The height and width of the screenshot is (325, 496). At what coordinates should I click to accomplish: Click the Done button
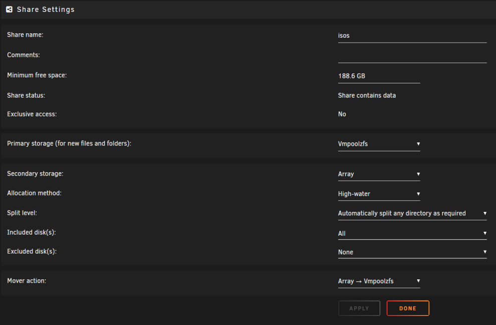pyautogui.click(x=408, y=308)
